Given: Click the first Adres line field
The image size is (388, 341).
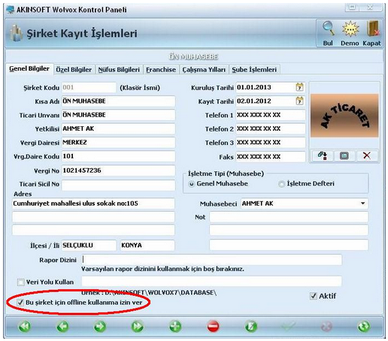Looking at the screenshot, I should click(x=93, y=204).
